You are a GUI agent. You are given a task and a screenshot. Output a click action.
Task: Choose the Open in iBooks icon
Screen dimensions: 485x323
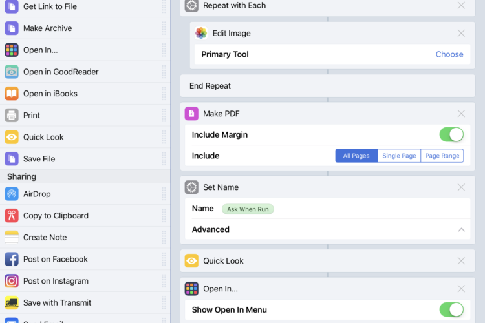coord(12,93)
